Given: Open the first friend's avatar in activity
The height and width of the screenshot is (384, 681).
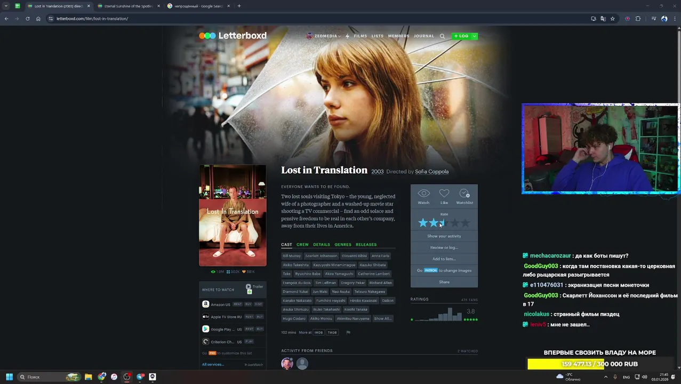Looking at the screenshot, I should pyautogui.click(x=287, y=364).
